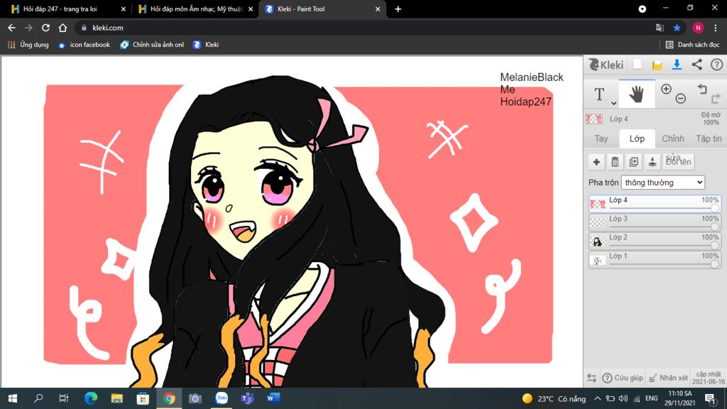This screenshot has height=409, width=727.
Task: Click Lớp 1 opacity slider handle
Action: (x=714, y=264)
